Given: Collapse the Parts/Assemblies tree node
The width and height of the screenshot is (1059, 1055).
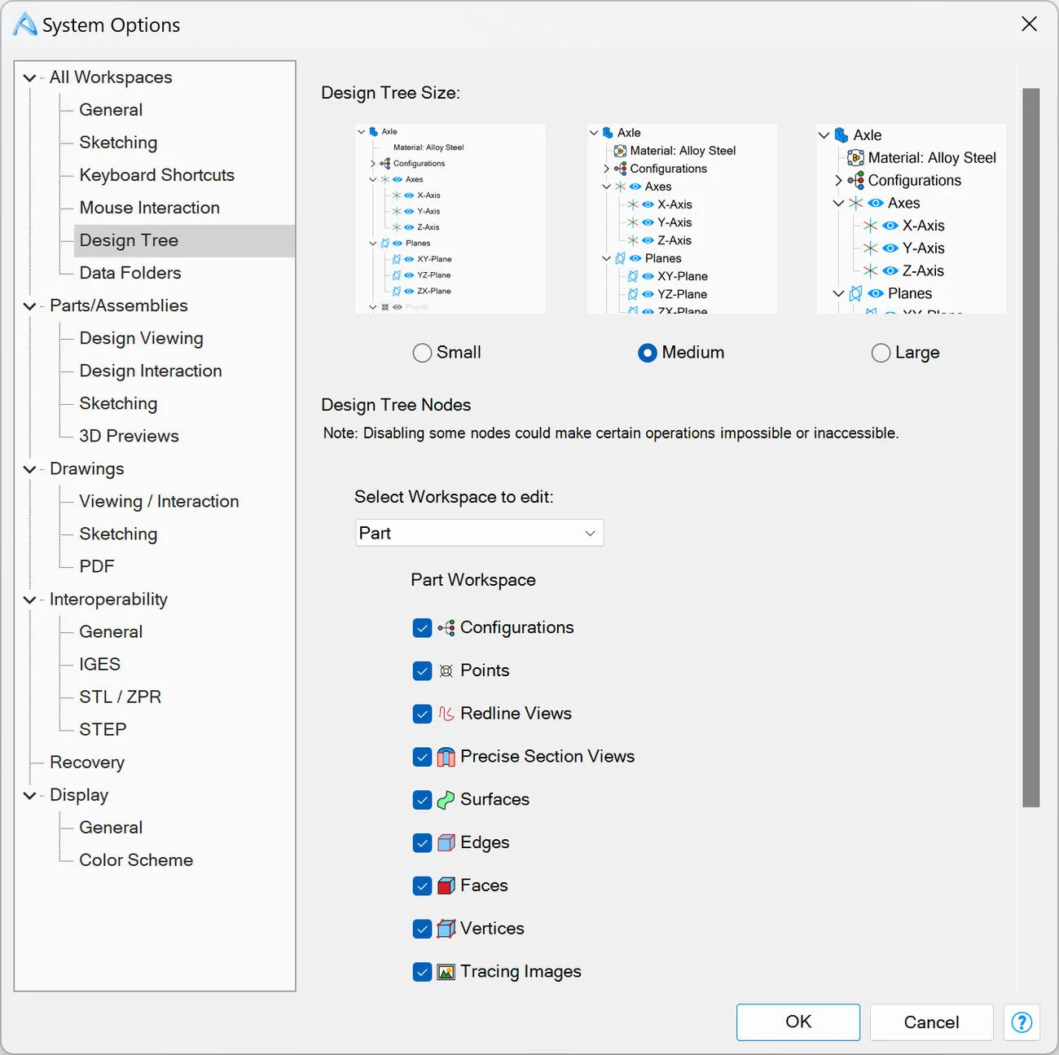Looking at the screenshot, I should coord(30,306).
